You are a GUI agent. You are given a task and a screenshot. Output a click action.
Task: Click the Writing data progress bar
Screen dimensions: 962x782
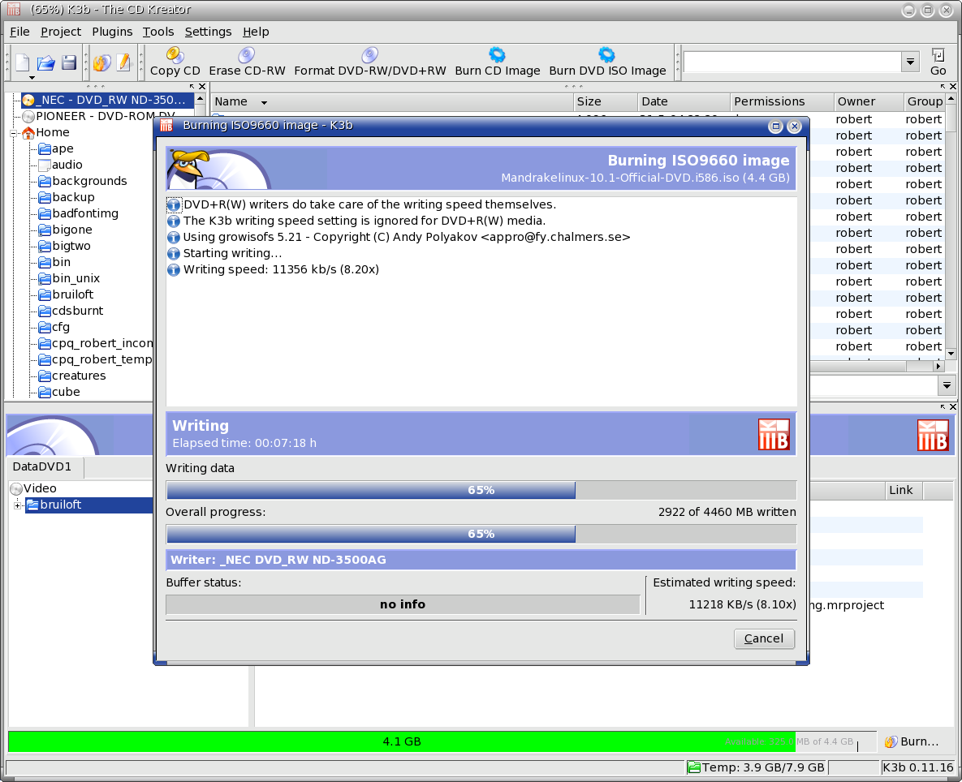coord(481,490)
